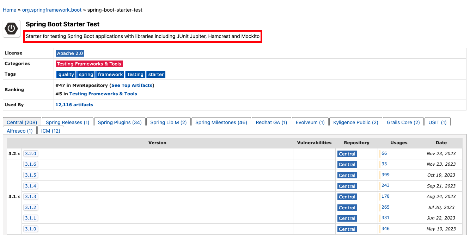This screenshot has width=470, height=235.
Task: Open version 3.1.2
Action: pyautogui.click(x=31, y=208)
